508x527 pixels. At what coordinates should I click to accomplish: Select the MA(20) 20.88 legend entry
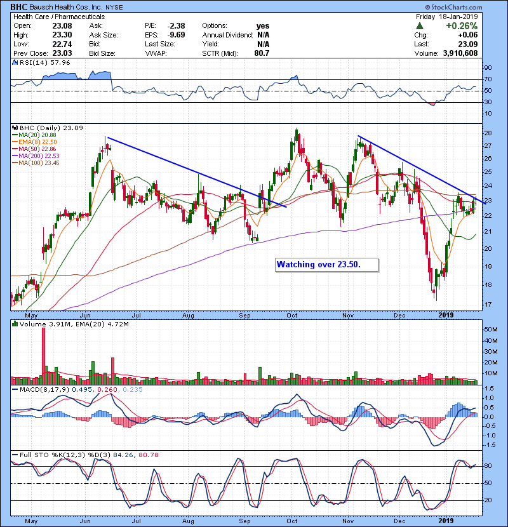pyautogui.click(x=34, y=135)
